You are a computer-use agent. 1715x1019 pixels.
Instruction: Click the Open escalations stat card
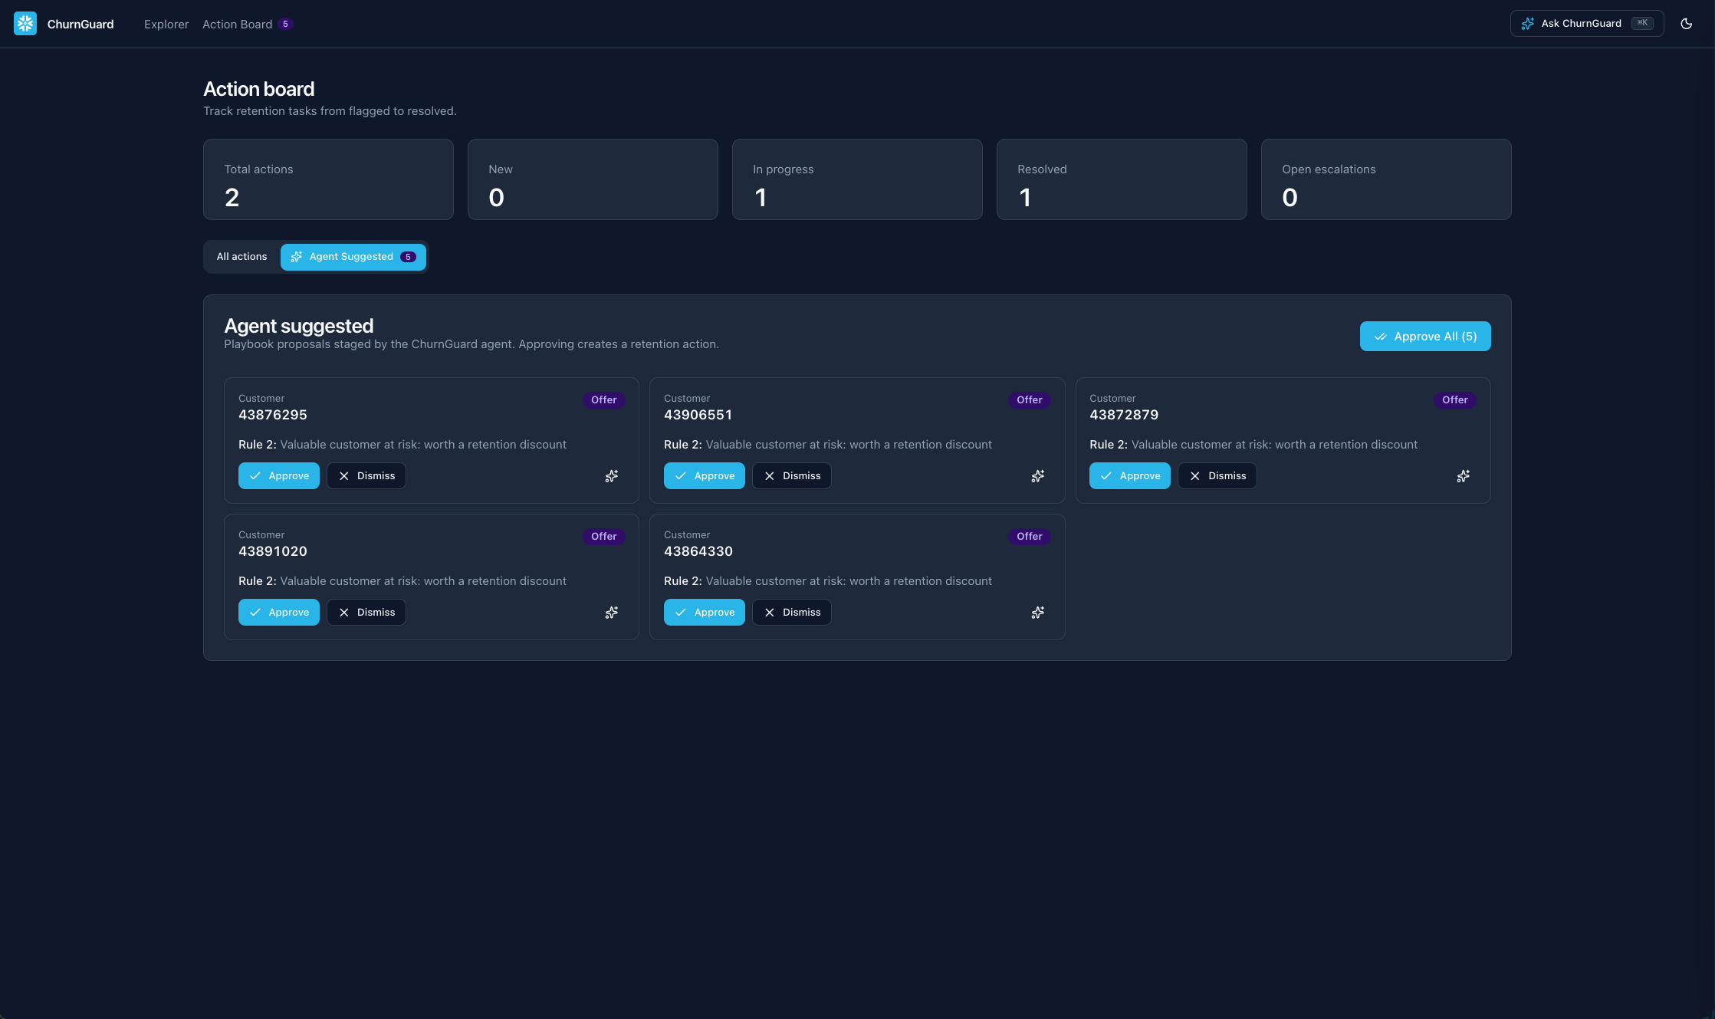1386,179
